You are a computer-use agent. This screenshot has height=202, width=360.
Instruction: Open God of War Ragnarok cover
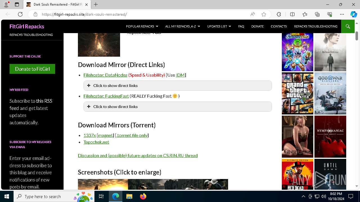tap(330, 93)
